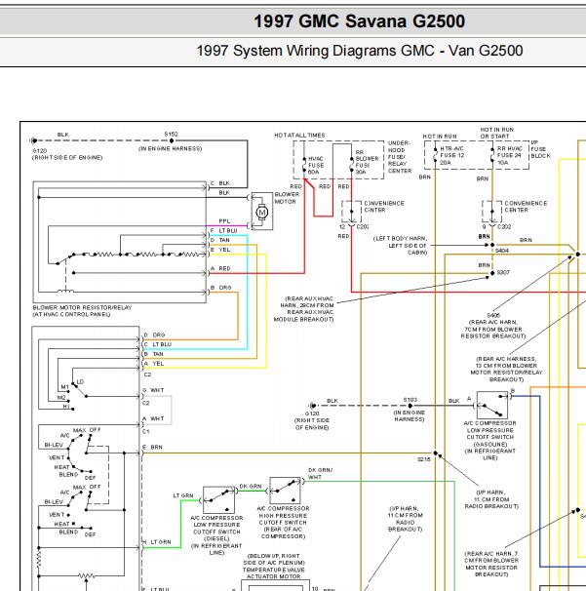The width and height of the screenshot is (586, 591).
Task: Click the "1997 System Wiring Diagrams GMC - Van G2500" subtitle
Action: pyautogui.click(x=360, y=51)
